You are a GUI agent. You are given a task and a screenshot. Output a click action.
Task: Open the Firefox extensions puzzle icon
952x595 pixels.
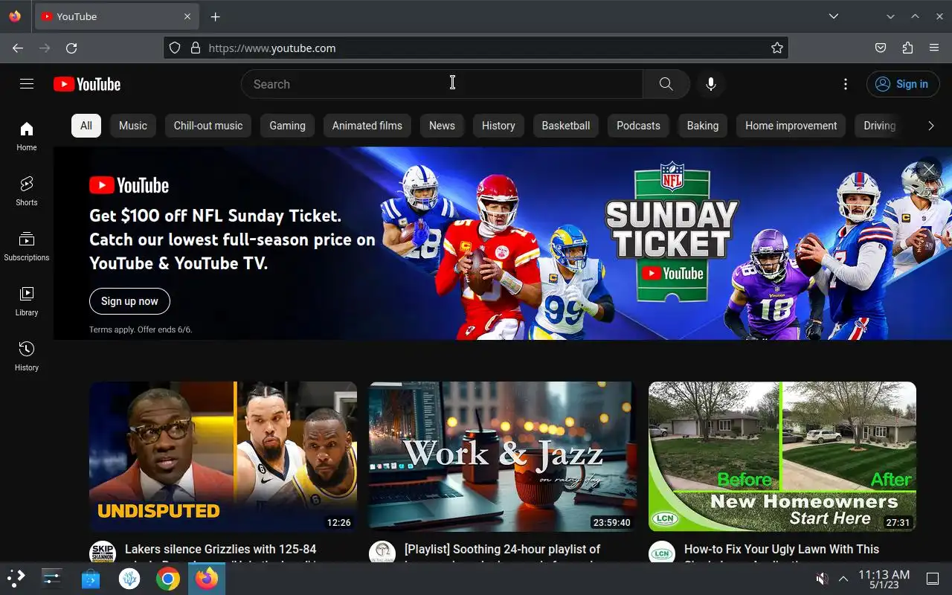(x=907, y=48)
